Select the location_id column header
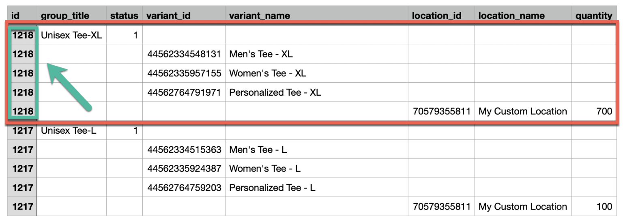Viewport: 623px width, 216px height. click(x=436, y=15)
